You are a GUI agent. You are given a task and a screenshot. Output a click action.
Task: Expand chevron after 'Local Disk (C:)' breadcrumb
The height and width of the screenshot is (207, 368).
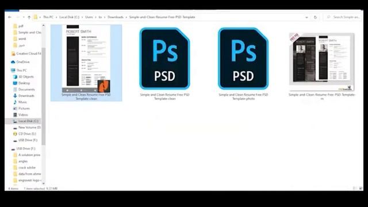point(82,17)
